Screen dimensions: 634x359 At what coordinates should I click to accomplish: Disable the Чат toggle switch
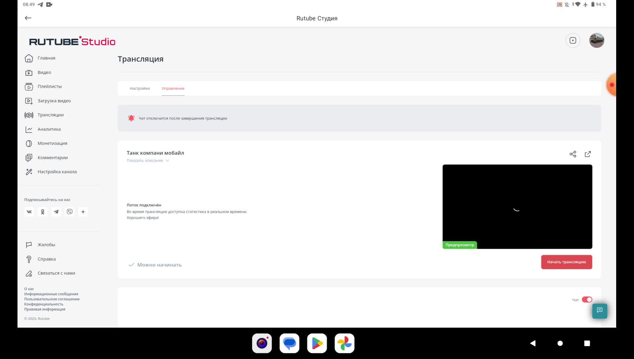587,300
